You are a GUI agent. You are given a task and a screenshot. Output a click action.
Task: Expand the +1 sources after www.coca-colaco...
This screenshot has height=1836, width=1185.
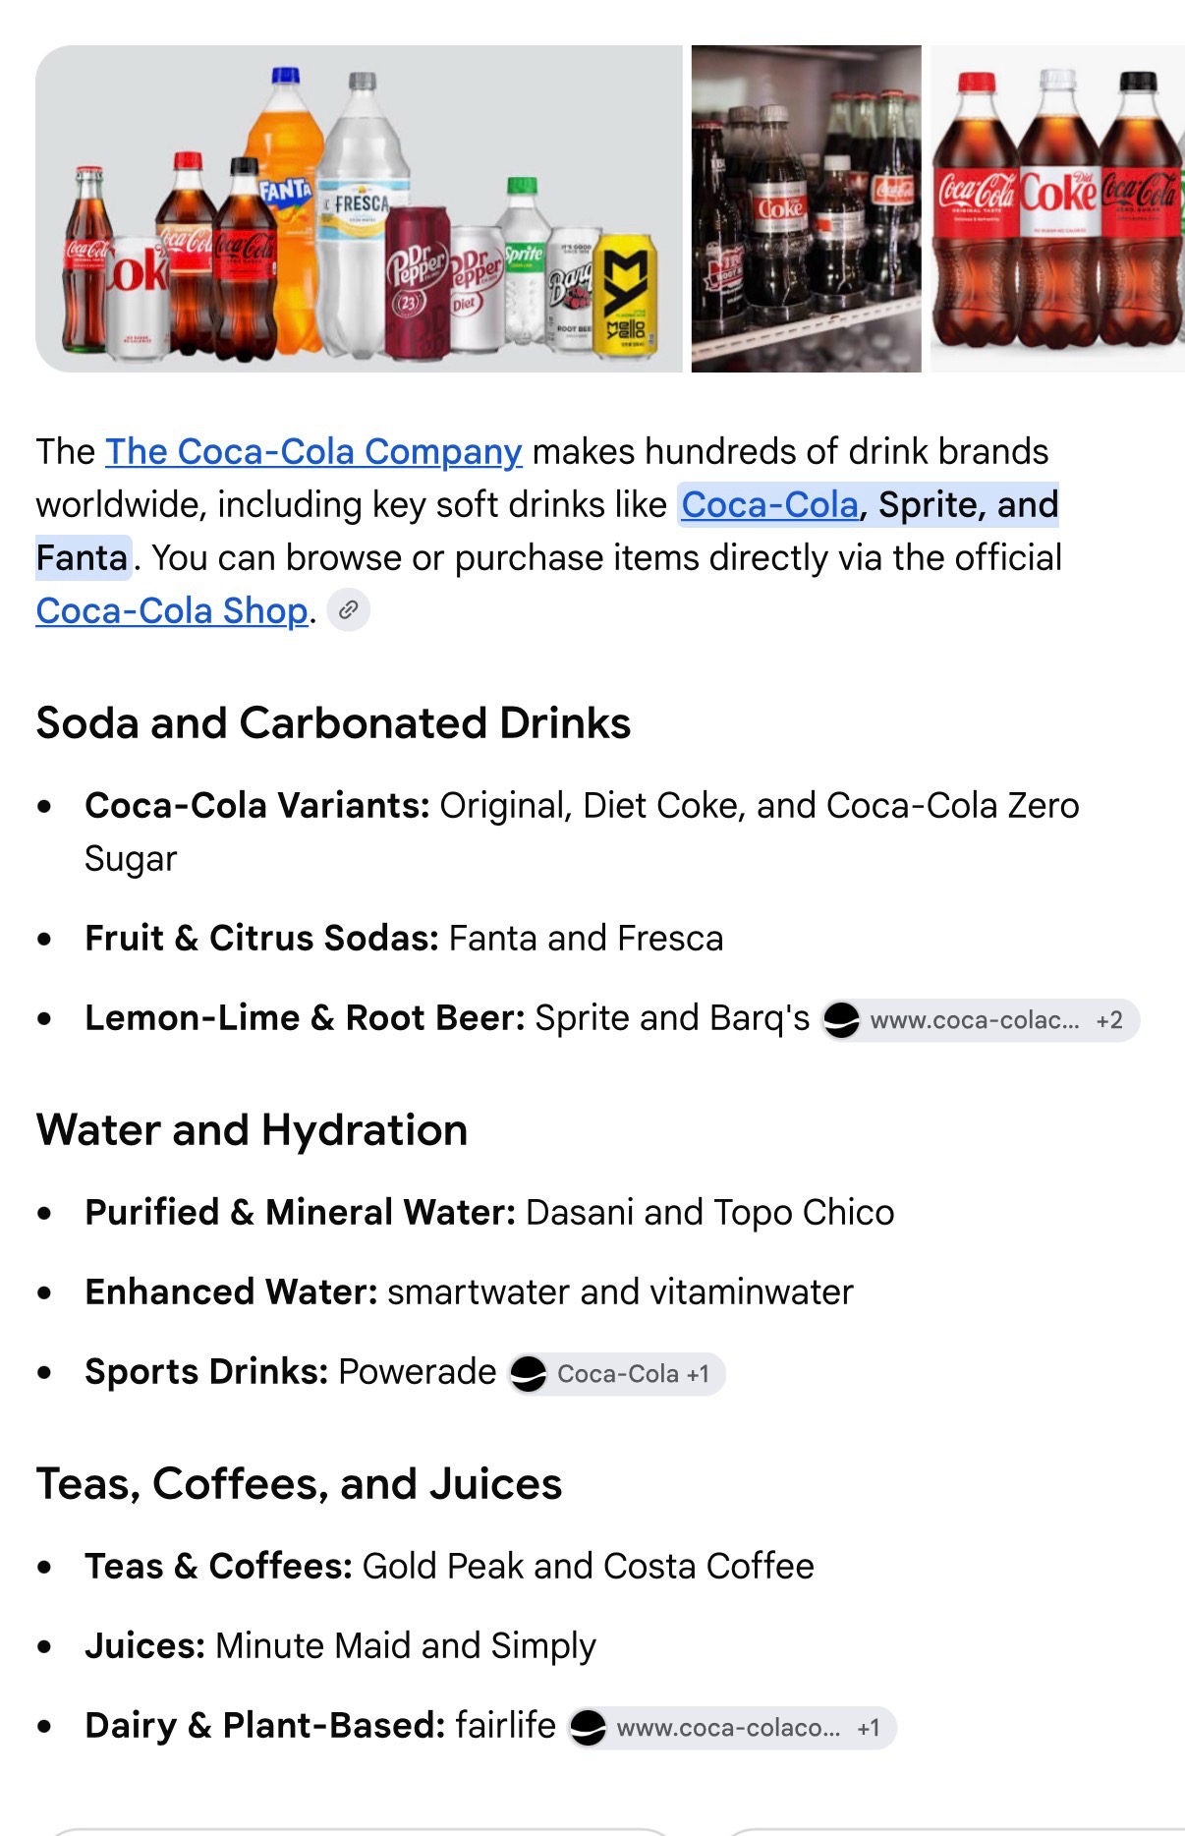tap(869, 1728)
